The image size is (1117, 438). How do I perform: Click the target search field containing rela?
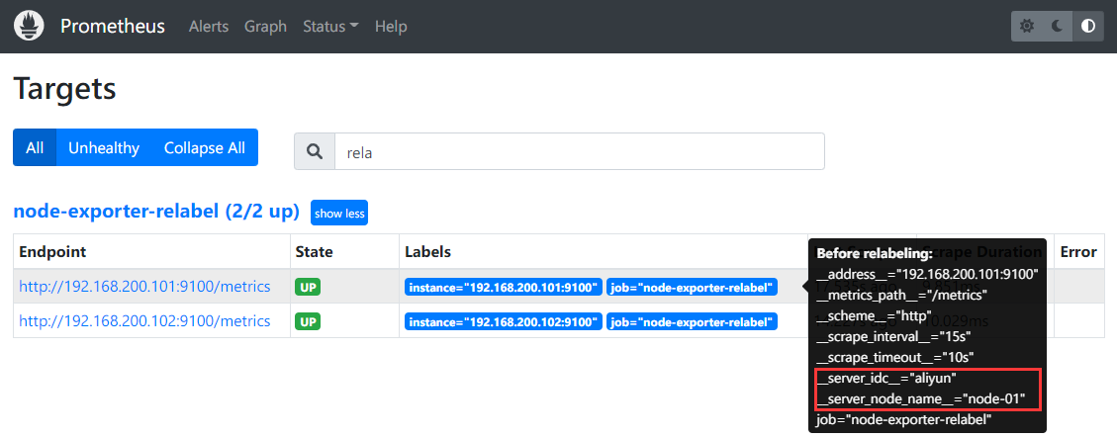[578, 151]
